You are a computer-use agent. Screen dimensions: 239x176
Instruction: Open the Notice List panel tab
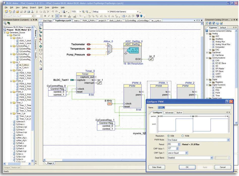(16, 168)
